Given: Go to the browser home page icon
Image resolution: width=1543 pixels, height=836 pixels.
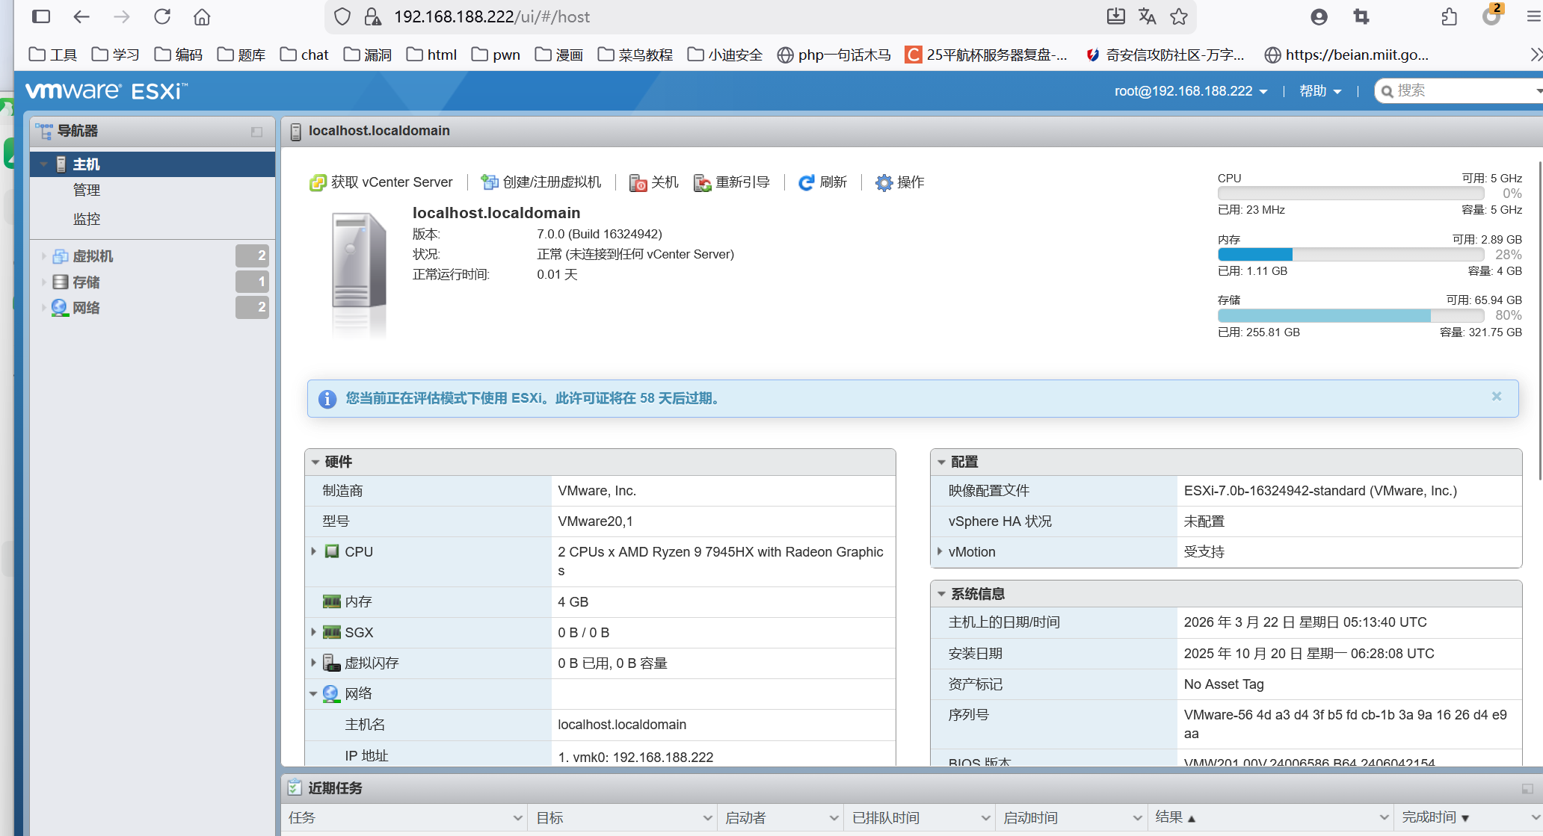Looking at the screenshot, I should (202, 16).
